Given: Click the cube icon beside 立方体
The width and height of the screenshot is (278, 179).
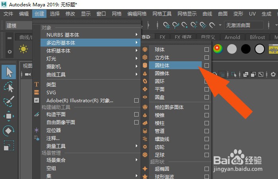Looking at the screenshot, I should coord(145,57).
